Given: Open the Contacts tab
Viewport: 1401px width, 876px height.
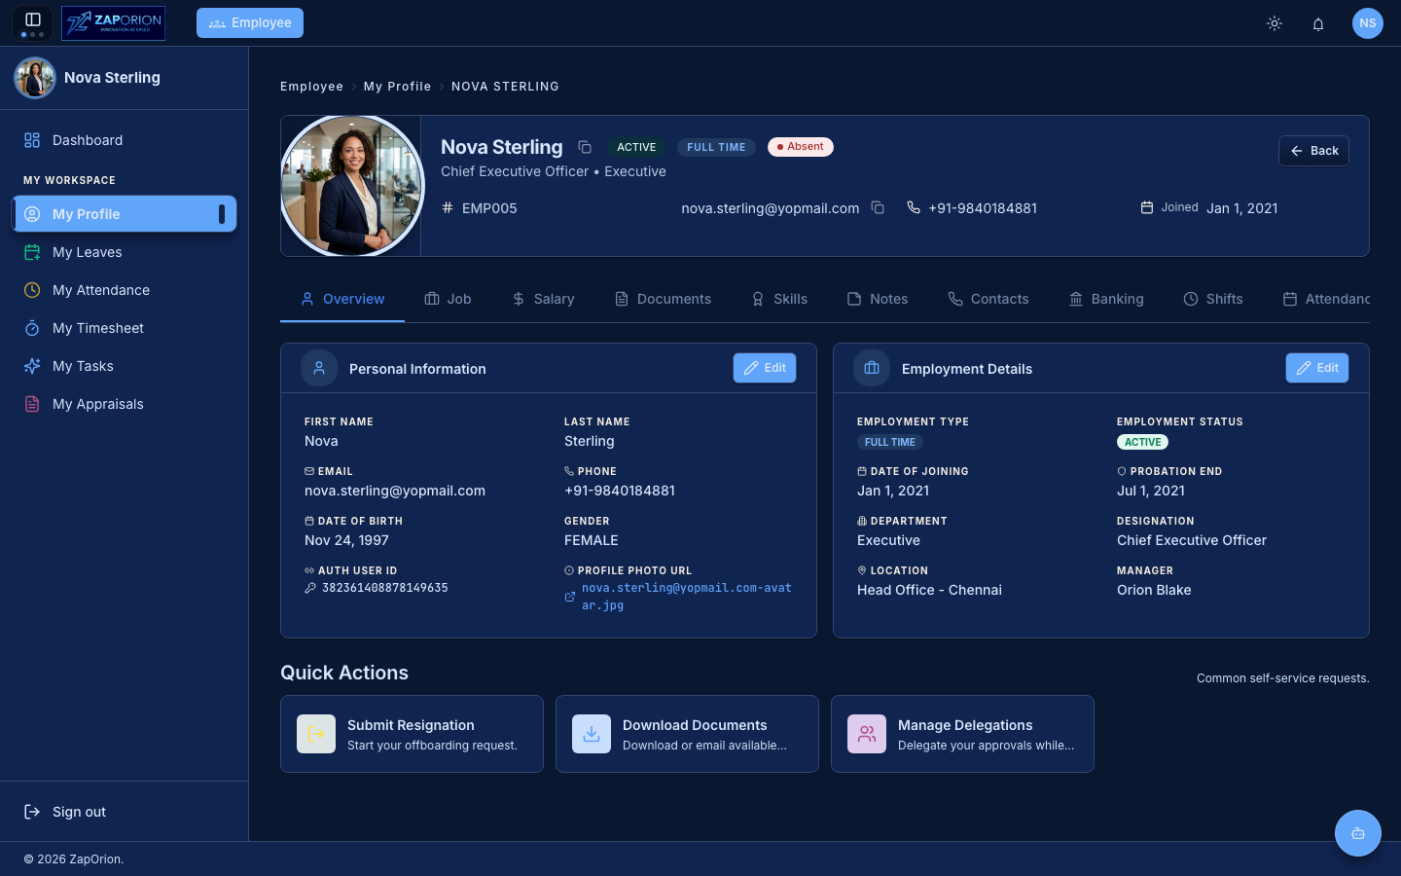Looking at the screenshot, I should [988, 299].
